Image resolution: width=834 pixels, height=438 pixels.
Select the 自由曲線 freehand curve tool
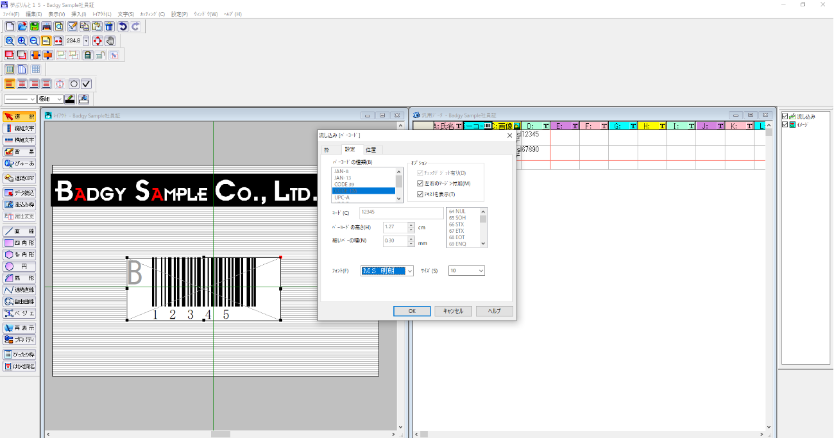click(x=19, y=301)
